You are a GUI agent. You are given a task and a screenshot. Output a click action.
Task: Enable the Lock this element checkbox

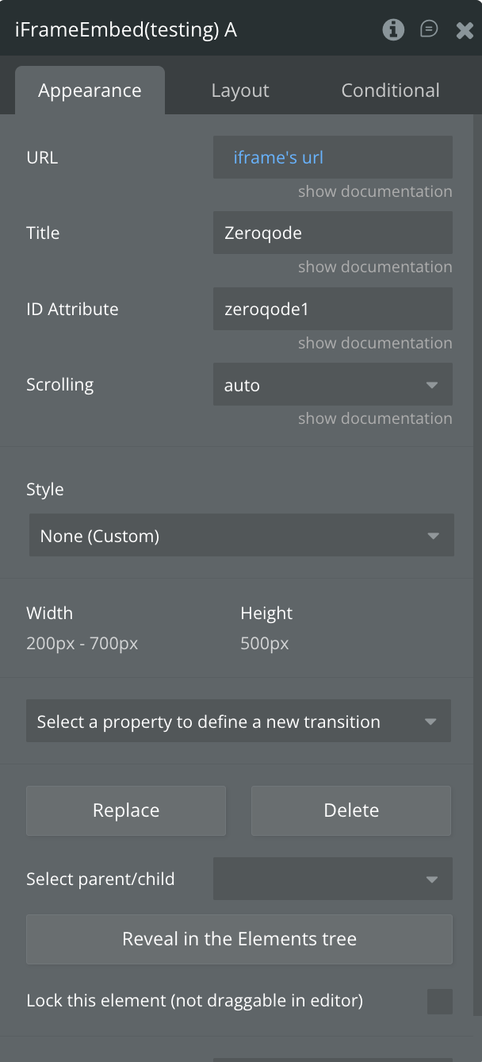click(x=440, y=1001)
